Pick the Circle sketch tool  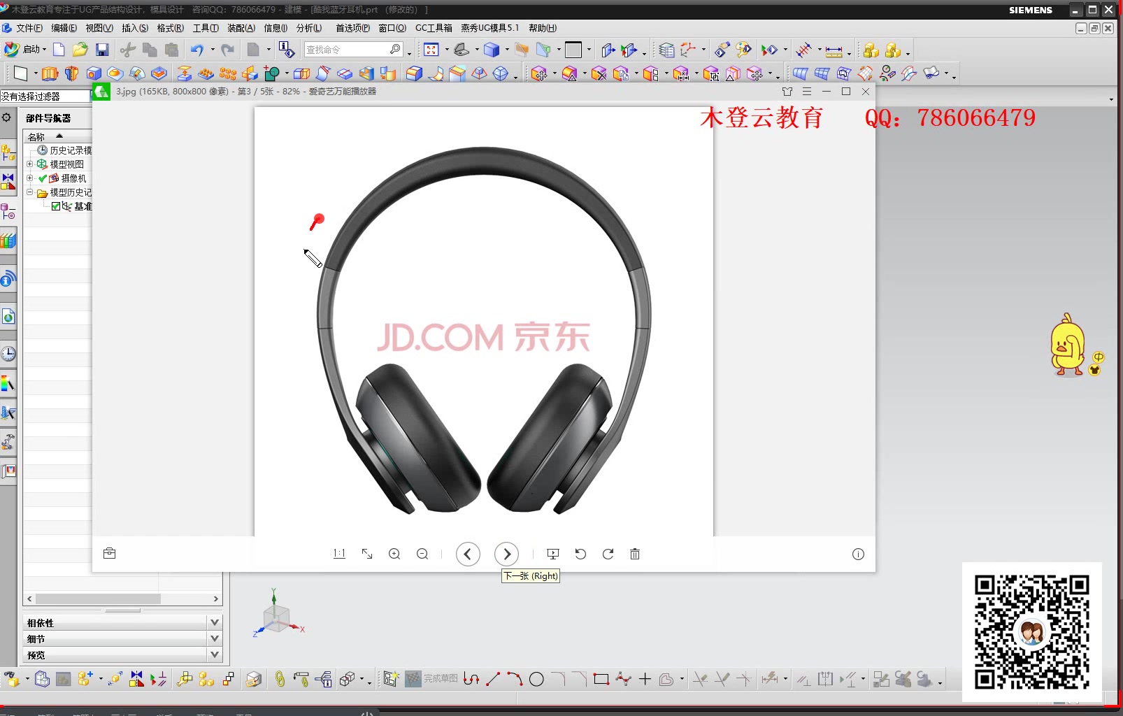click(536, 679)
